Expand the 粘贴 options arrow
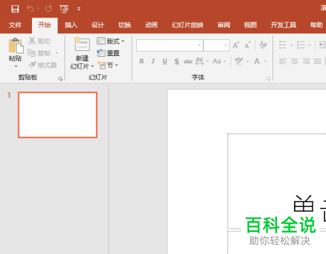 pyautogui.click(x=16, y=66)
